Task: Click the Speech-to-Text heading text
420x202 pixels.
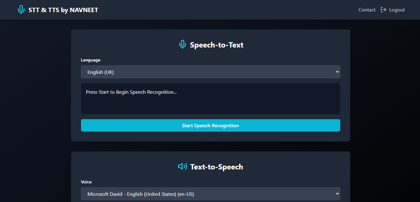Action: click(x=217, y=45)
